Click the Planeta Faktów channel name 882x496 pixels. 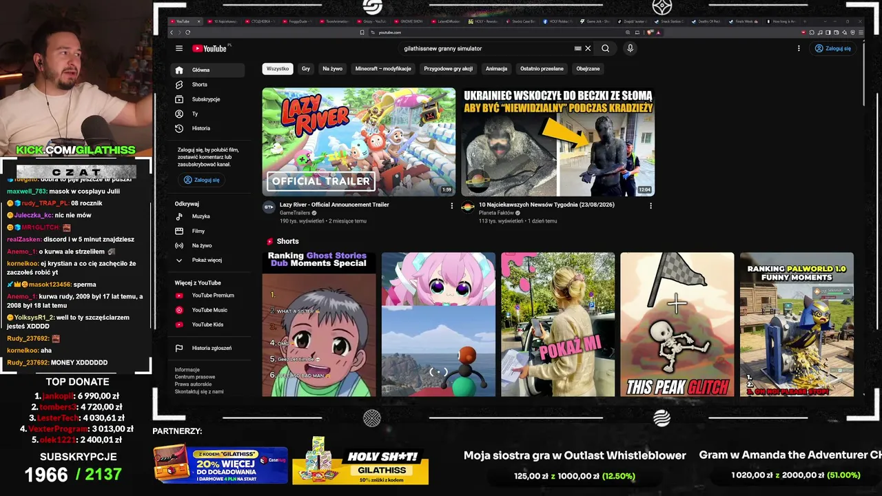[x=496, y=213]
